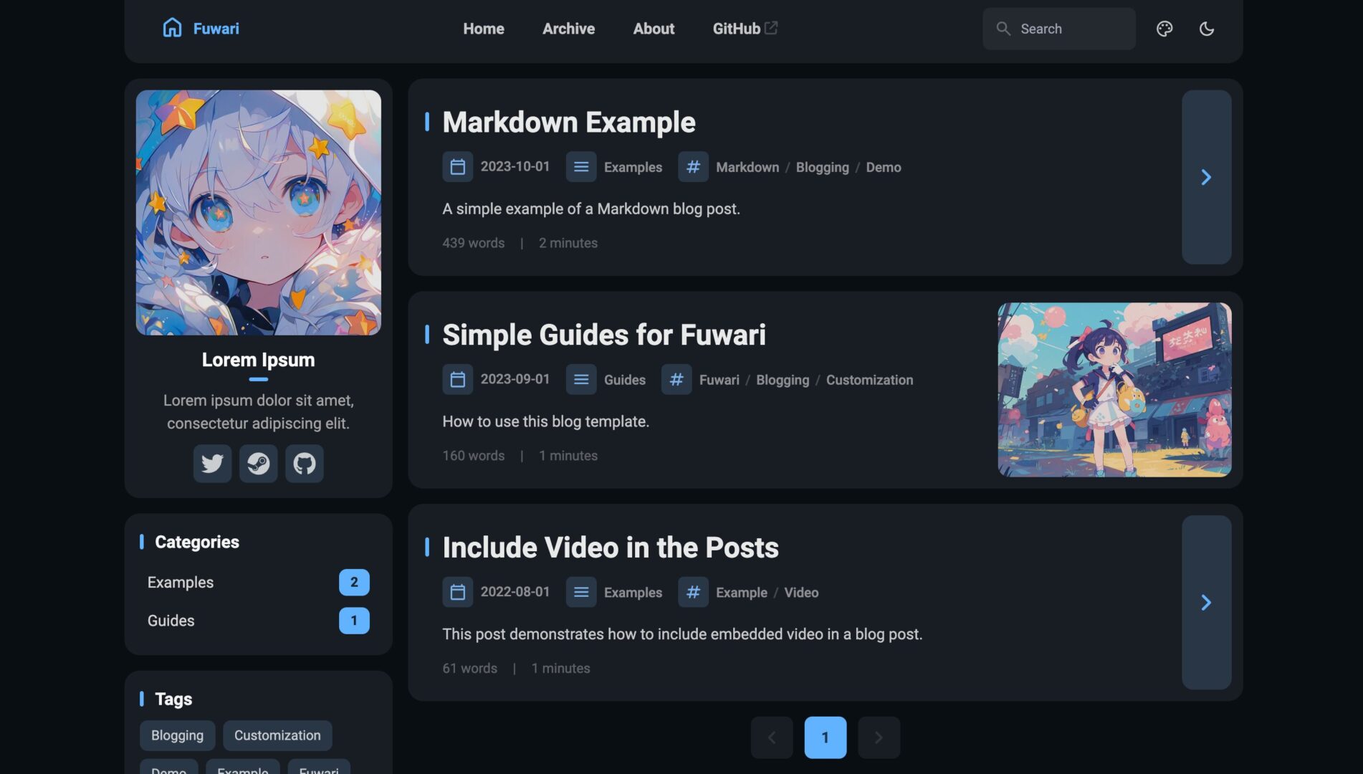This screenshot has height=774, width=1363.
Task: Open the GitHub external link in the navbar
Action: click(x=744, y=29)
